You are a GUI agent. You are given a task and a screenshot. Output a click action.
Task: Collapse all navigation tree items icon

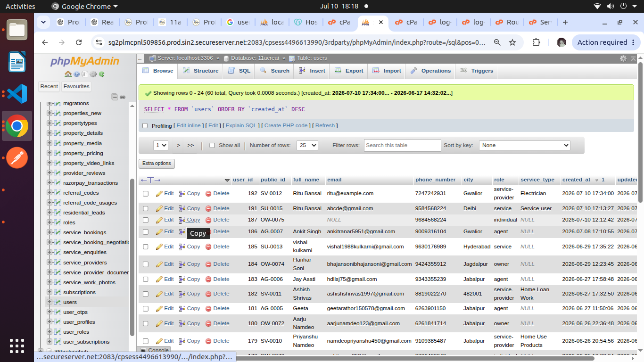pyautogui.click(x=115, y=97)
